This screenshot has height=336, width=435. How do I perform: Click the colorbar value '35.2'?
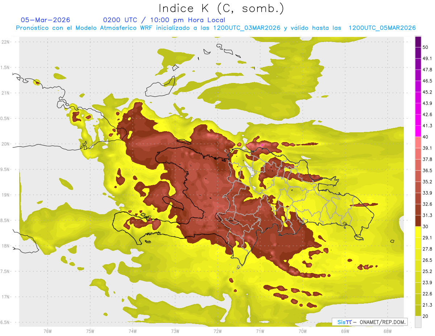point(427,182)
